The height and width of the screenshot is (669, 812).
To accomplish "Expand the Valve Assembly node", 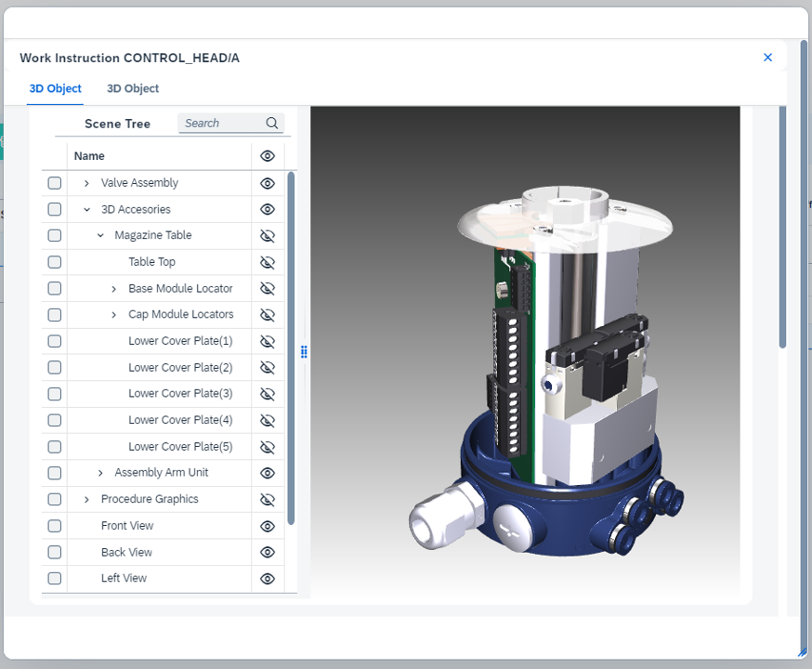I will (x=87, y=183).
